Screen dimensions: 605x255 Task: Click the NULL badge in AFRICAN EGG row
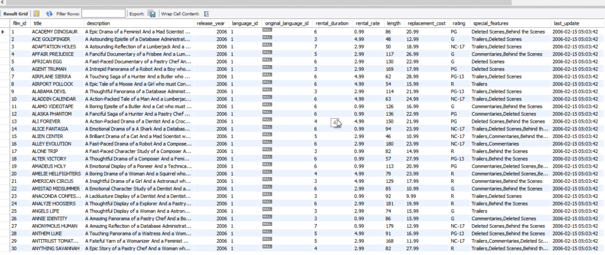click(267, 60)
